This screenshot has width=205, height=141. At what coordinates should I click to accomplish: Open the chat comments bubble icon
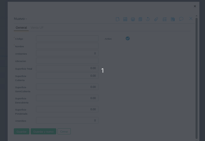point(181,19)
